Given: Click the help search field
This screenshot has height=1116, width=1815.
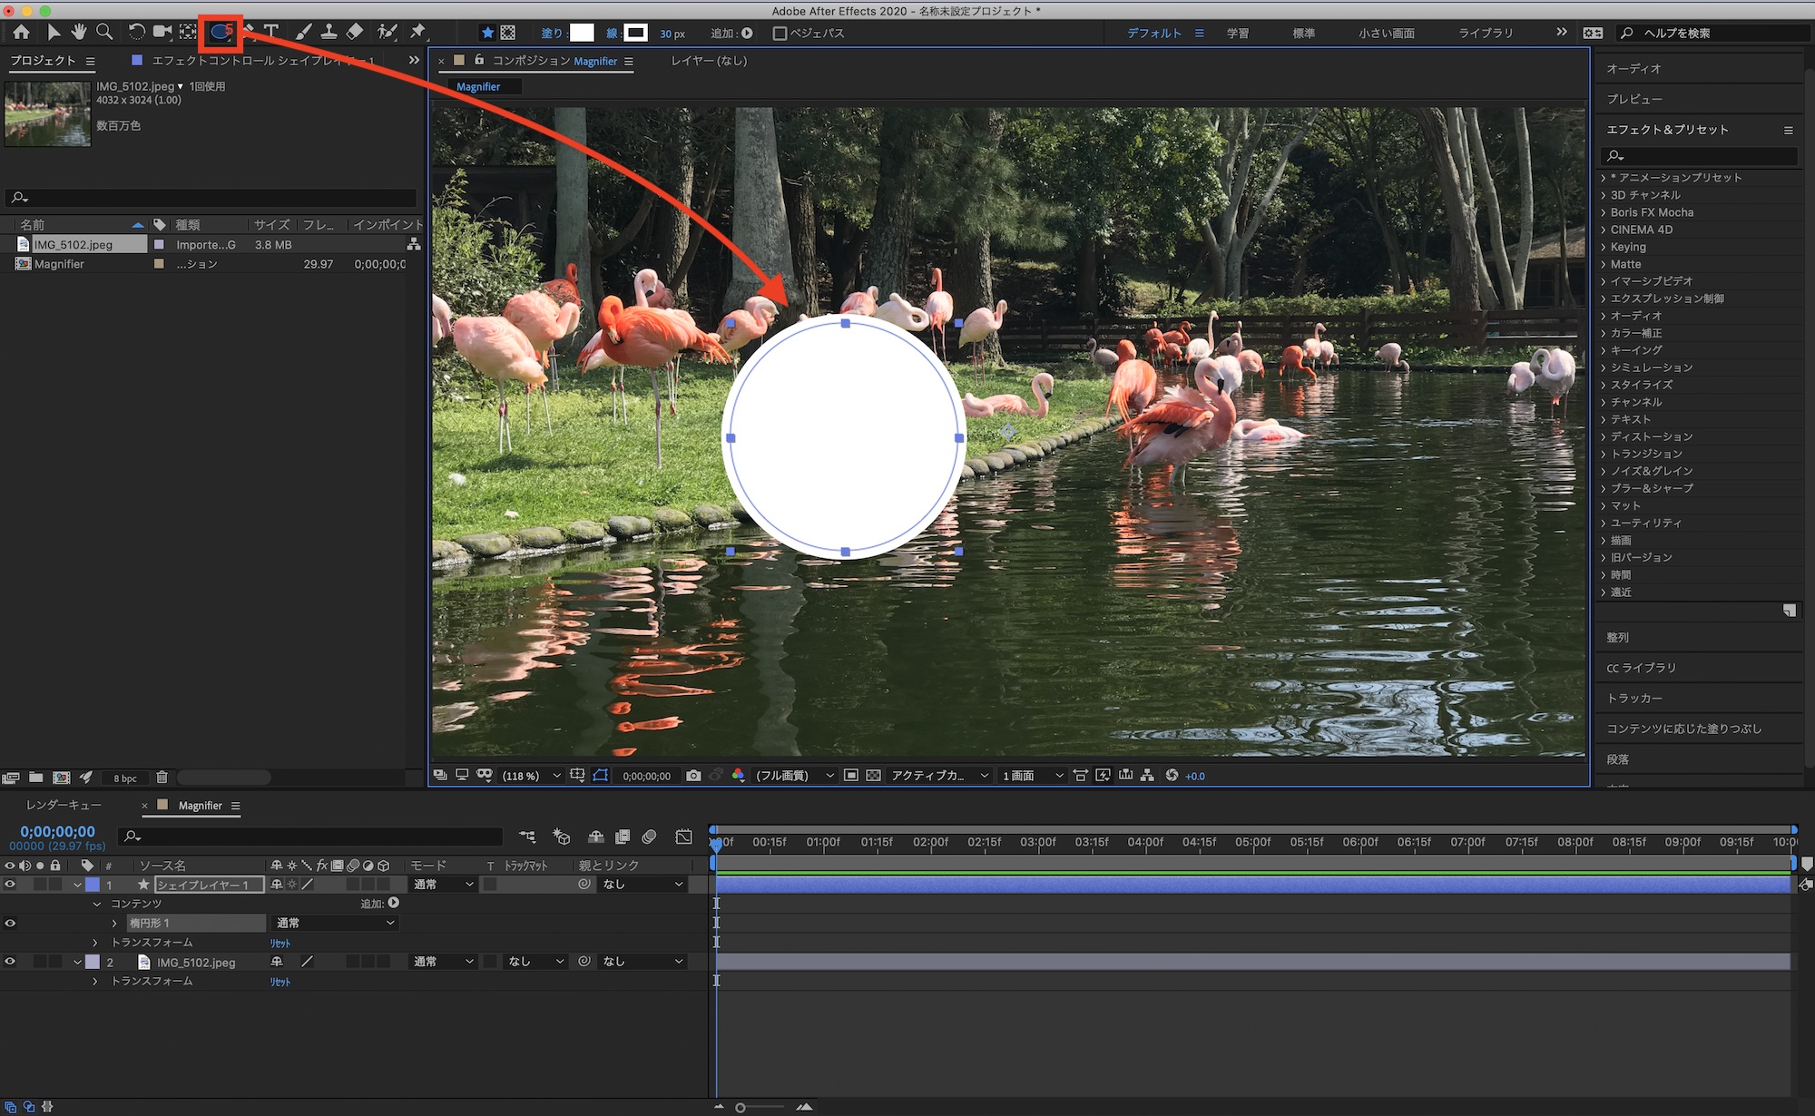Looking at the screenshot, I should [x=1715, y=34].
